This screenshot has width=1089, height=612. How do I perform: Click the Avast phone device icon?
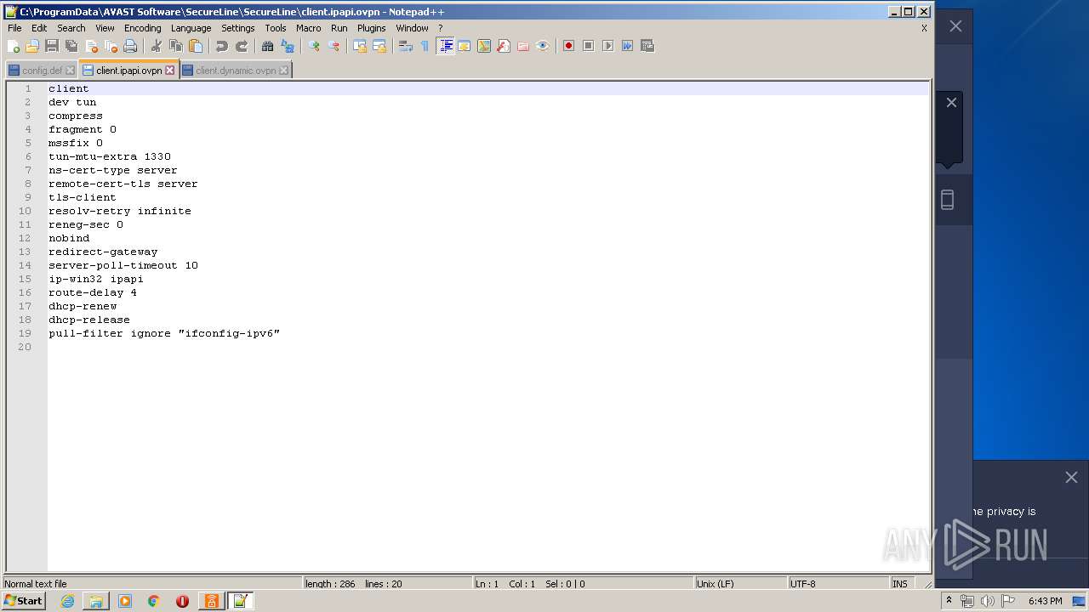point(947,200)
